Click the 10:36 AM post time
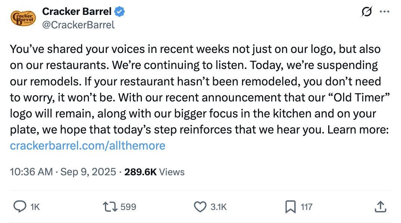This screenshot has height=223, width=401. pyautogui.click(x=31, y=172)
